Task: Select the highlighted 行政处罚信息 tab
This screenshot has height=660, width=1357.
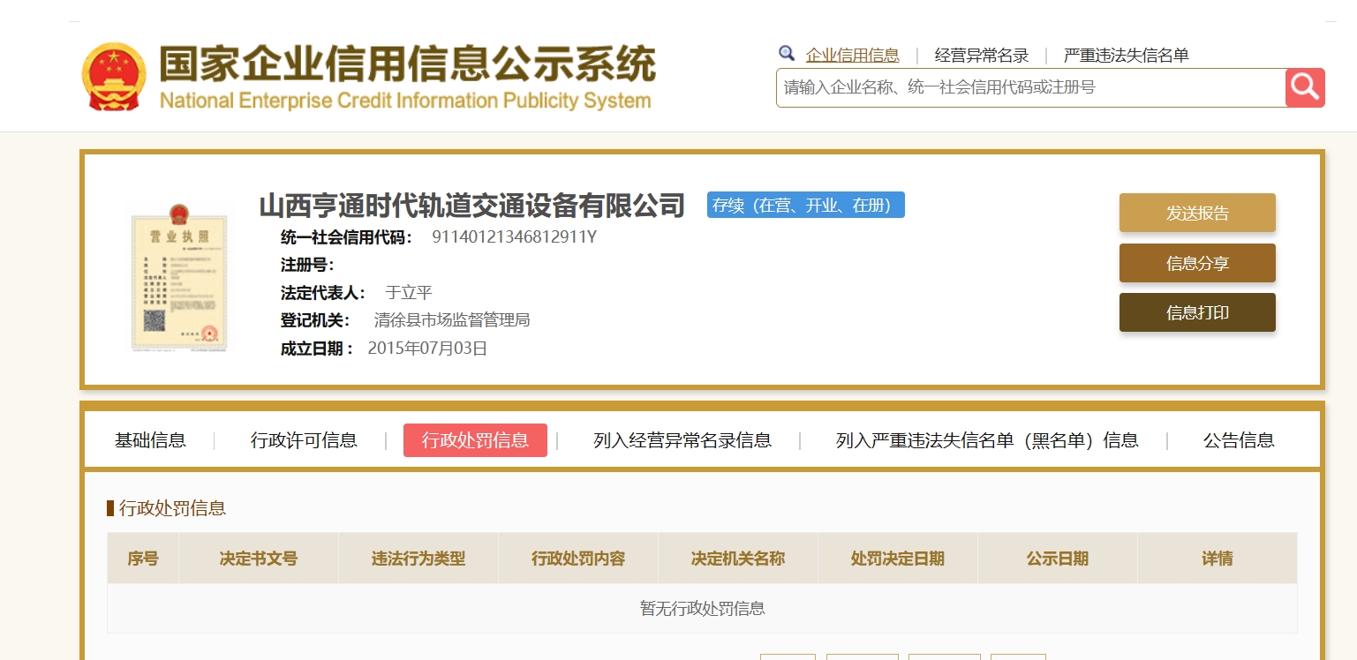Action: 475,440
